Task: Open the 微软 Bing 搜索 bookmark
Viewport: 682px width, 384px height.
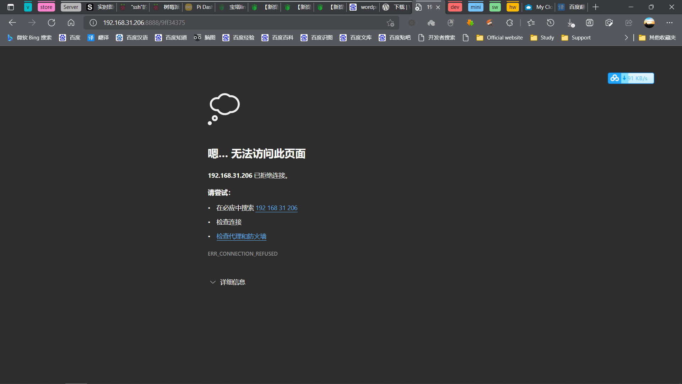Action: (x=29, y=38)
